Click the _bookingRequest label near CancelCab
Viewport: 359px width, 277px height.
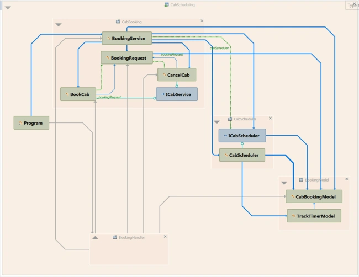171,55
